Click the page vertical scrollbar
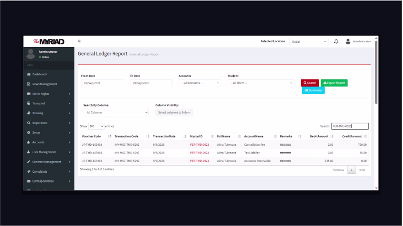Image resolution: width=403 pixels, height=226 pixels. [x=376, y=72]
